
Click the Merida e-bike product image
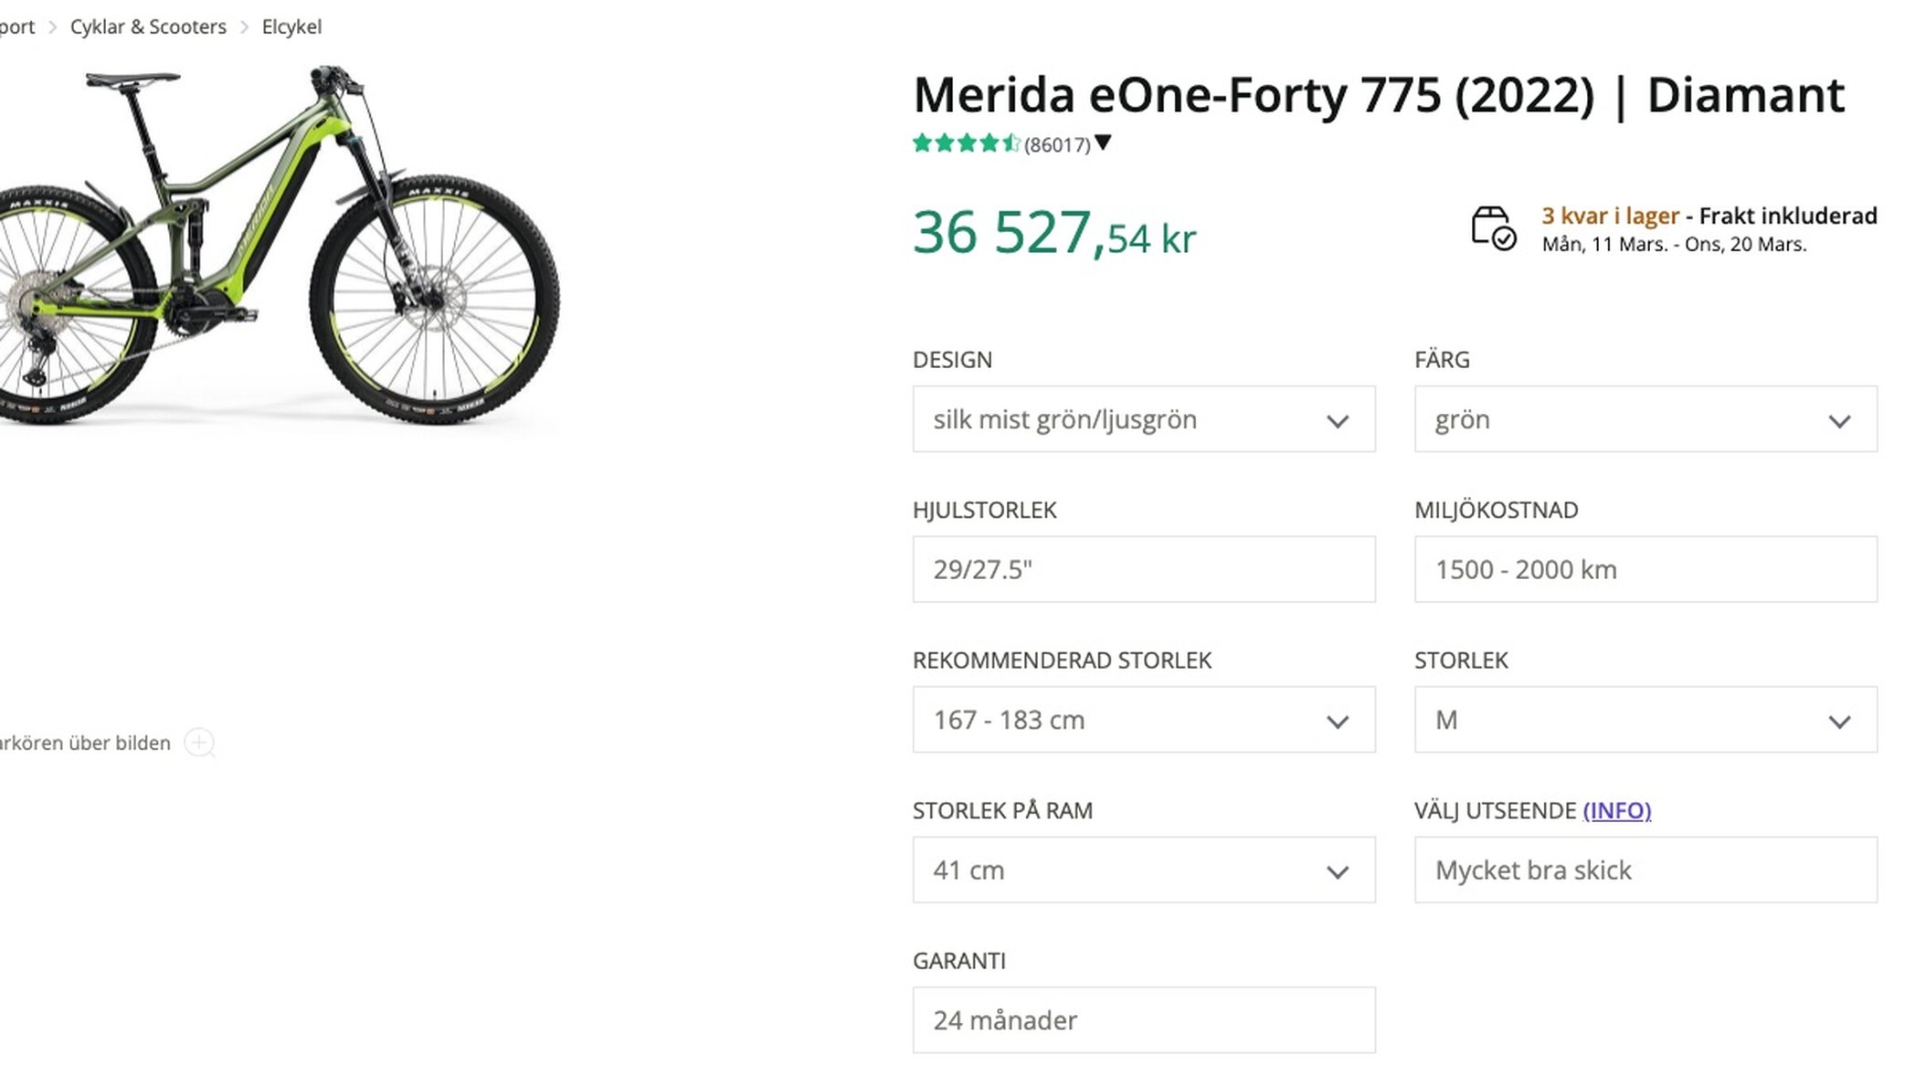274,247
